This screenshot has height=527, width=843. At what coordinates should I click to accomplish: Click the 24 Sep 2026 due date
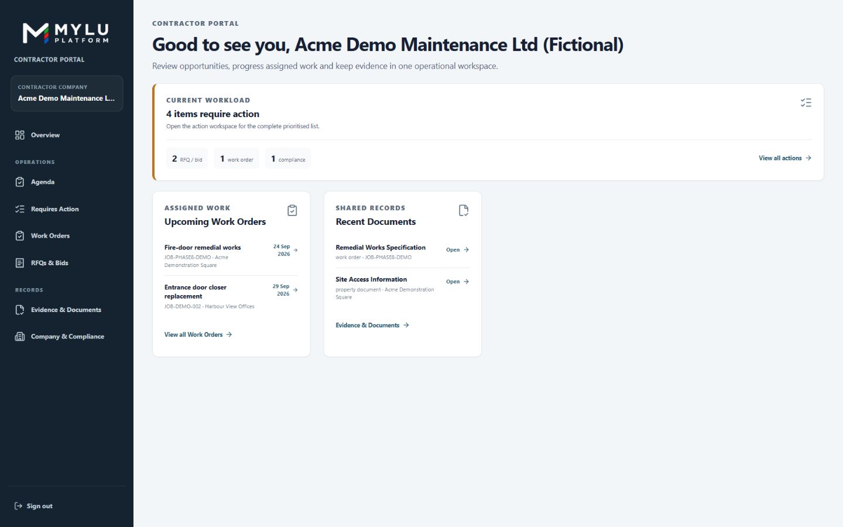tap(282, 250)
